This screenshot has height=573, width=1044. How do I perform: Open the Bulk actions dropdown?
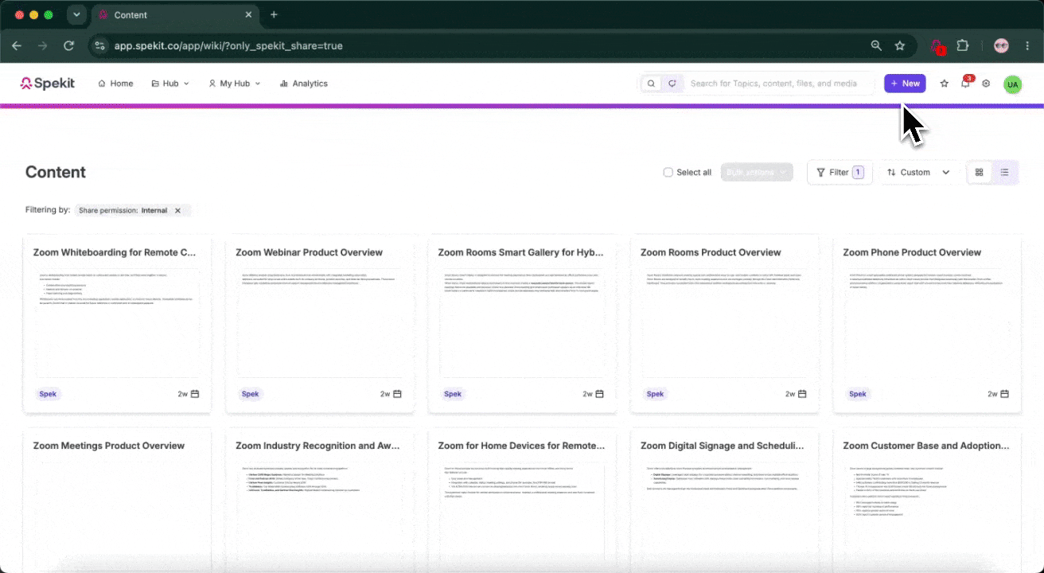[x=757, y=173]
